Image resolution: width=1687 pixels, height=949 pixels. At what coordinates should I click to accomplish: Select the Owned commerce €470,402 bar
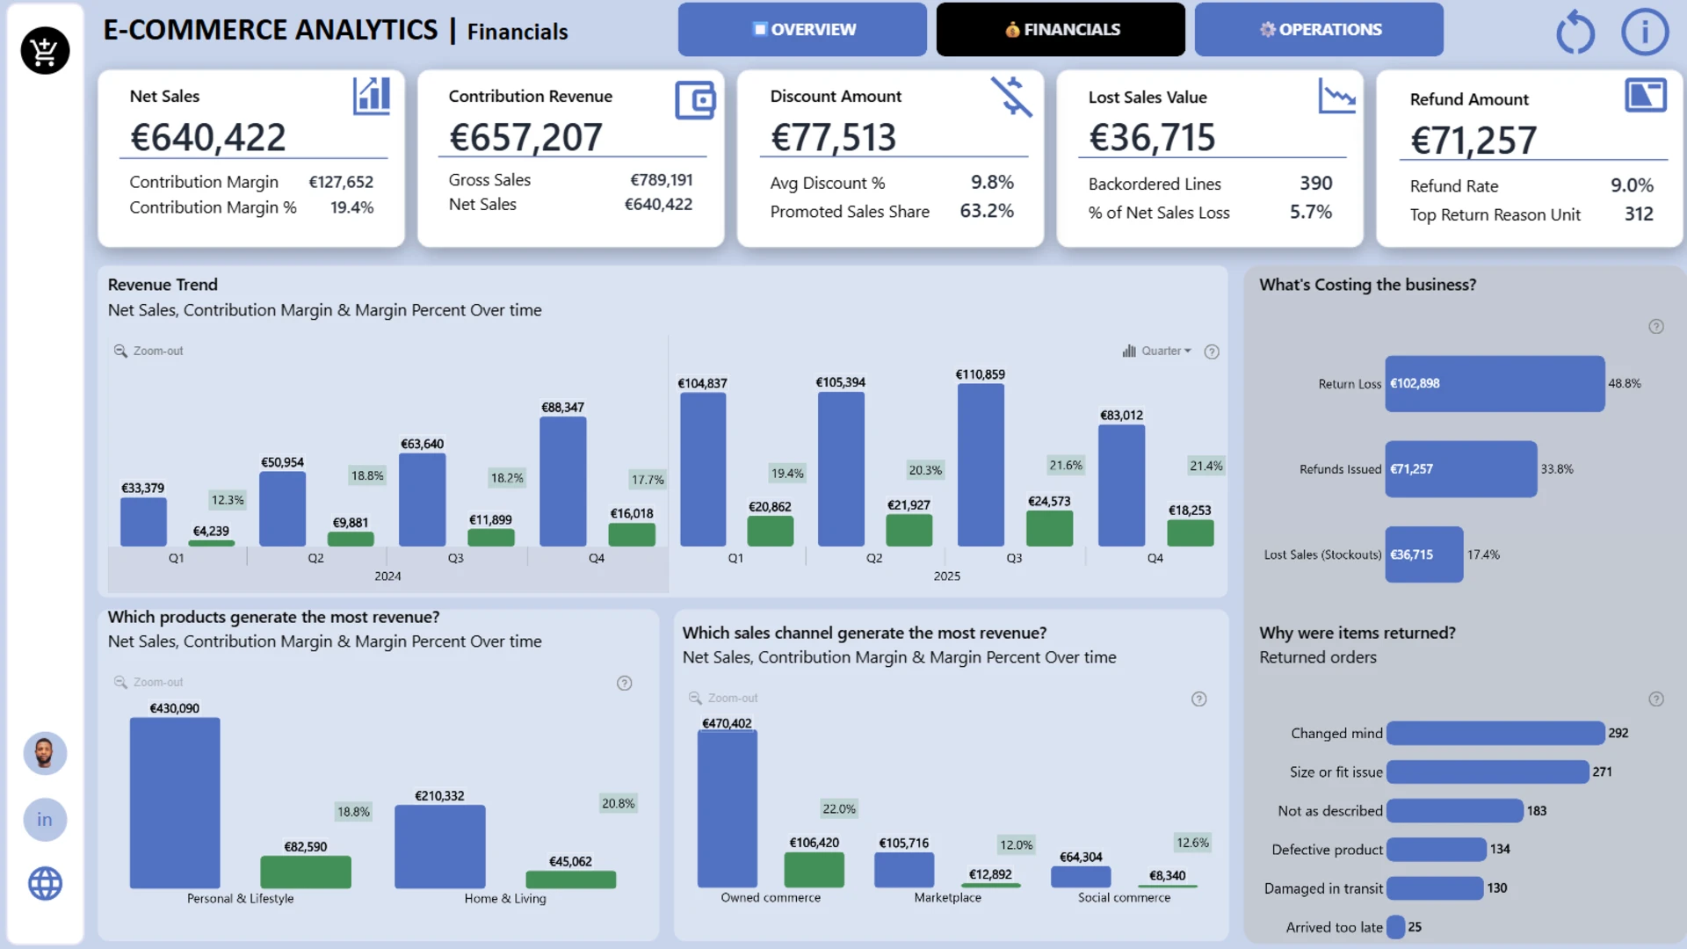(x=728, y=808)
